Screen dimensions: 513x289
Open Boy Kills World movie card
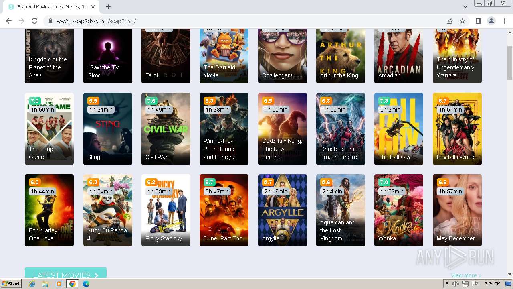(457, 129)
